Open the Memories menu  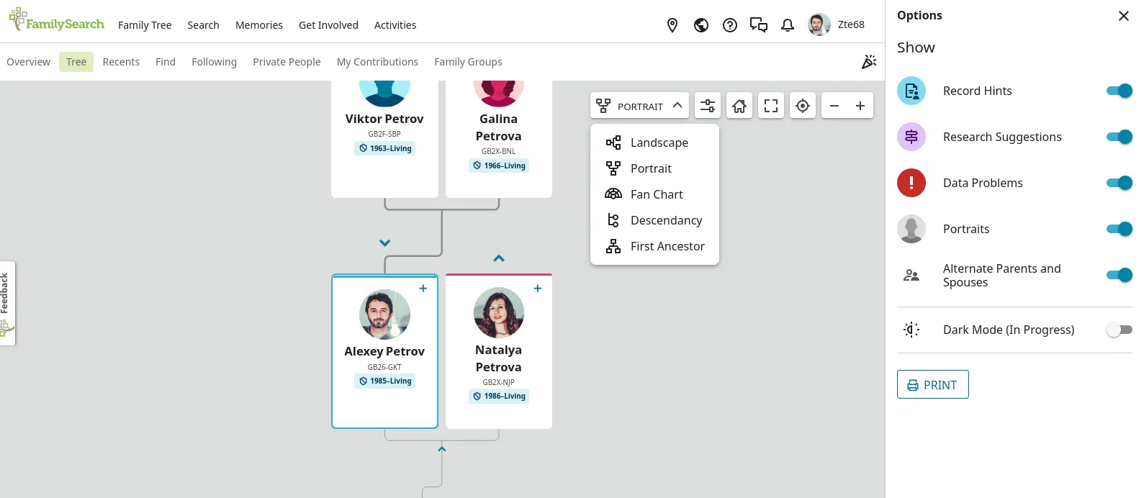tap(259, 25)
